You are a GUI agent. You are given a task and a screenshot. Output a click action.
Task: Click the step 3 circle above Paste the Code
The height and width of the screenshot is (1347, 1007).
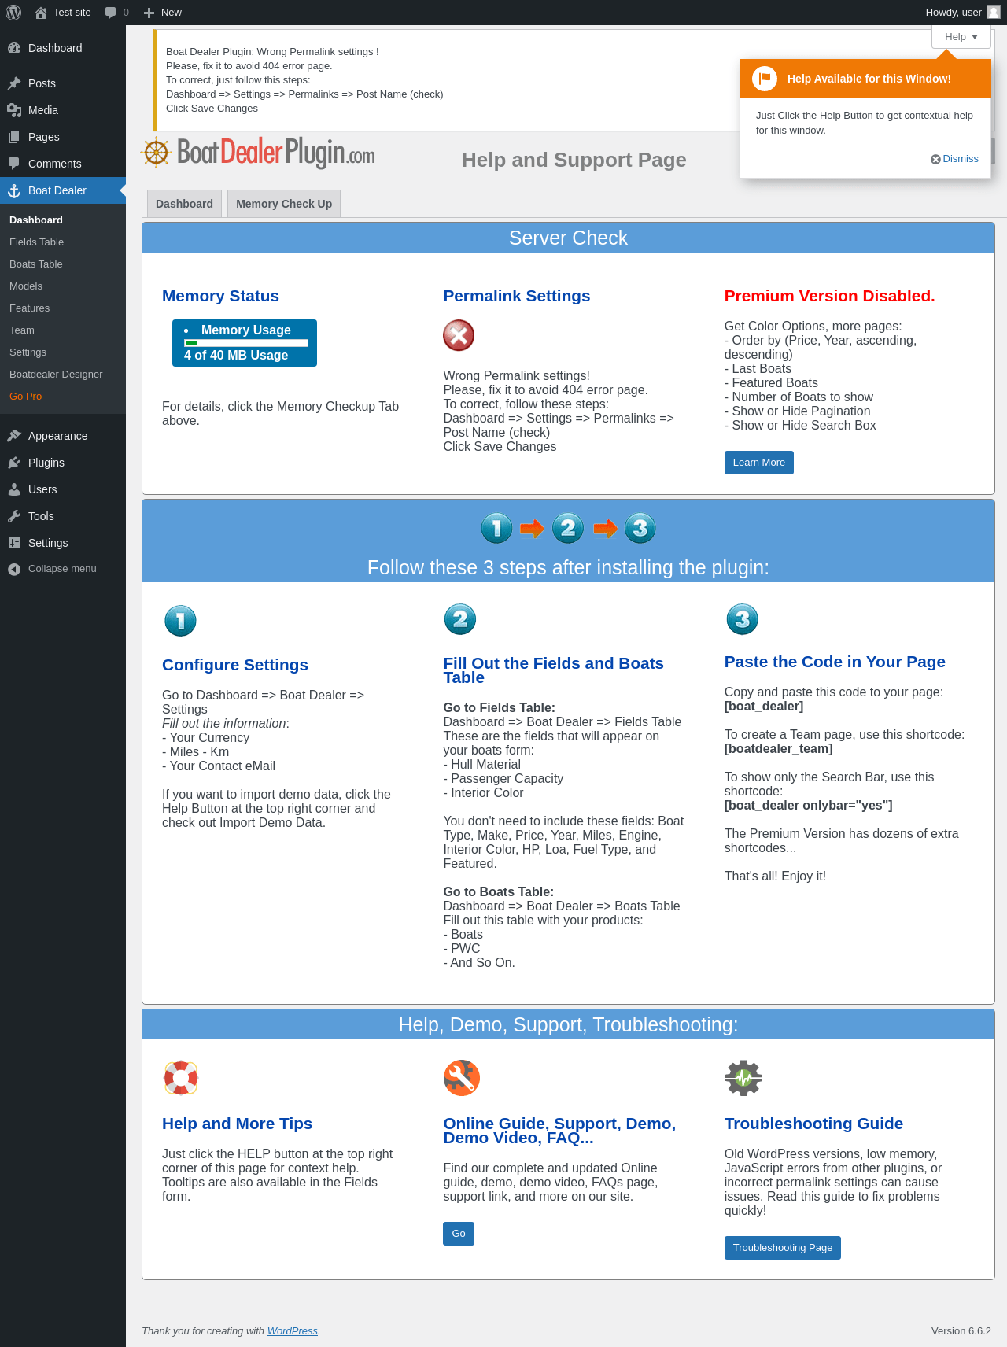click(x=742, y=619)
